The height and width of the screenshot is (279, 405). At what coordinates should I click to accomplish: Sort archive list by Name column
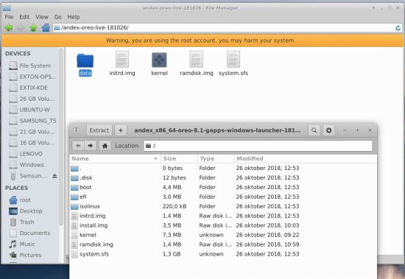(115, 158)
